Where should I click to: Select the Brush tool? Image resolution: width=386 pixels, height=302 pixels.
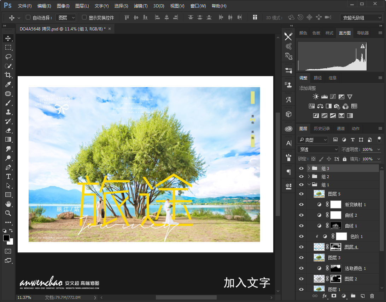(x=8, y=103)
